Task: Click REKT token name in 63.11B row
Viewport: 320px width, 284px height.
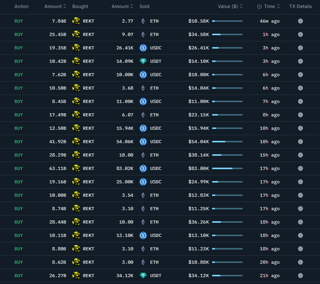Action: tap(88, 168)
